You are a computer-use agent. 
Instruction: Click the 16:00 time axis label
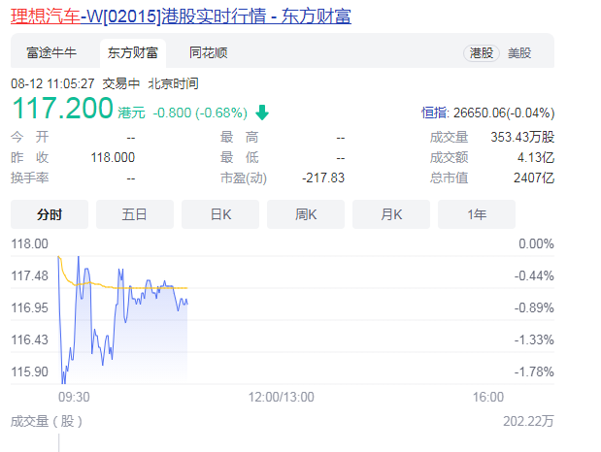pos(488,397)
